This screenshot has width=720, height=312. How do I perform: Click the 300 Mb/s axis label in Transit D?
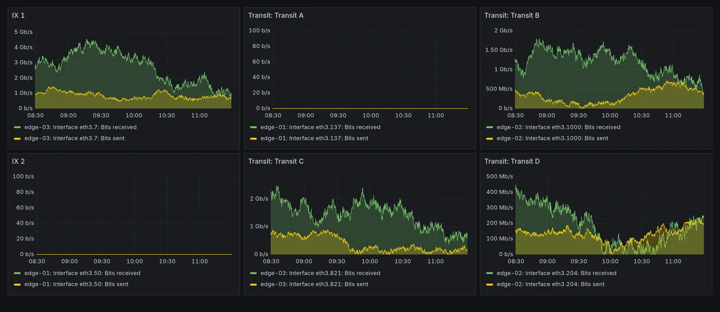(499, 208)
